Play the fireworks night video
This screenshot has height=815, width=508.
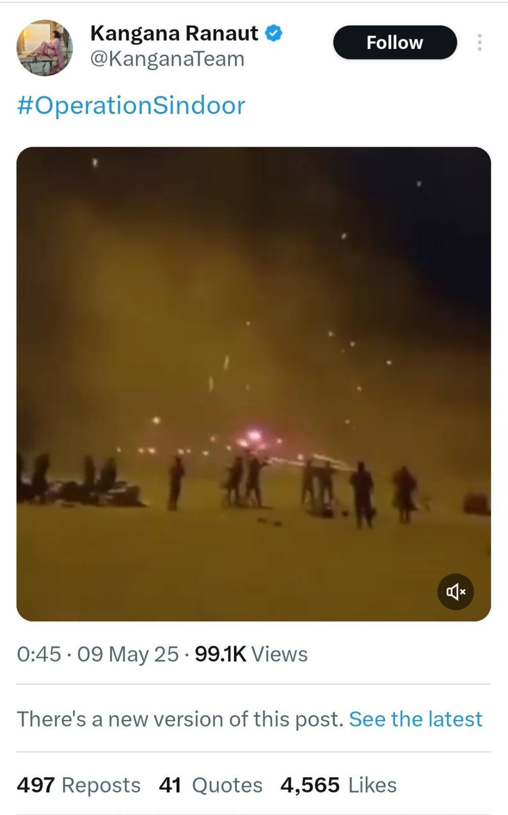[254, 384]
